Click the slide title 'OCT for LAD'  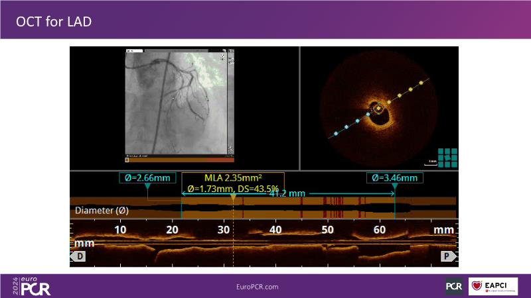click(x=54, y=21)
